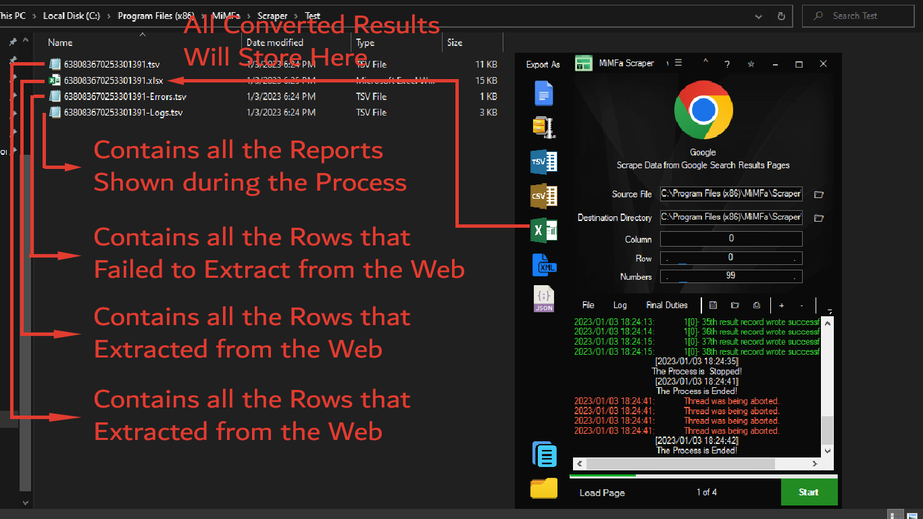The height and width of the screenshot is (519, 923).
Task: Browse for Source File folder icon
Action: [819, 195]
